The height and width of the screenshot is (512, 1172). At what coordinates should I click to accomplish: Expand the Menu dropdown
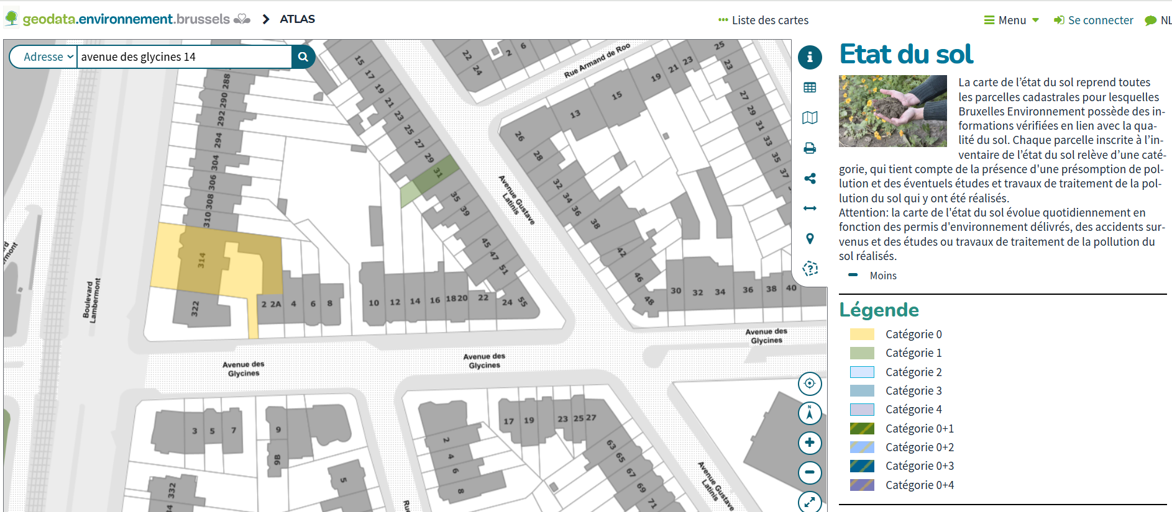click(x=1012, y=20)
